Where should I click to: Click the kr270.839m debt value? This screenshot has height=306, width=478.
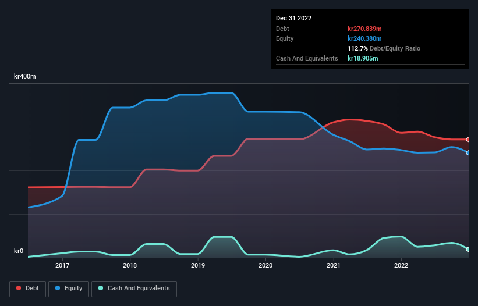tap(364, 29)
